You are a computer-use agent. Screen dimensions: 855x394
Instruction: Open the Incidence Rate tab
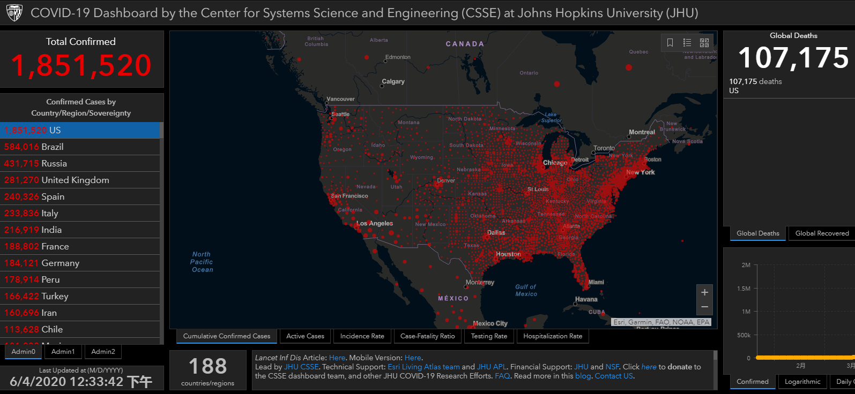pyautogui.click(x=362, y=336)
